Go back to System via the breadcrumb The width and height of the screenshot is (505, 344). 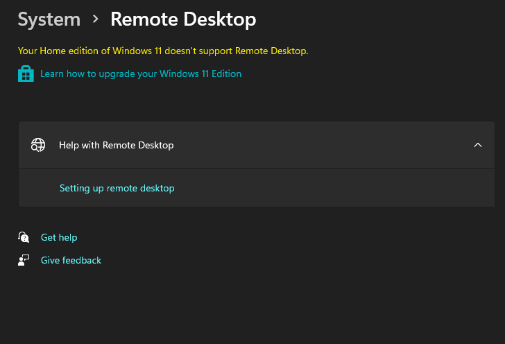tap(49, 19)
